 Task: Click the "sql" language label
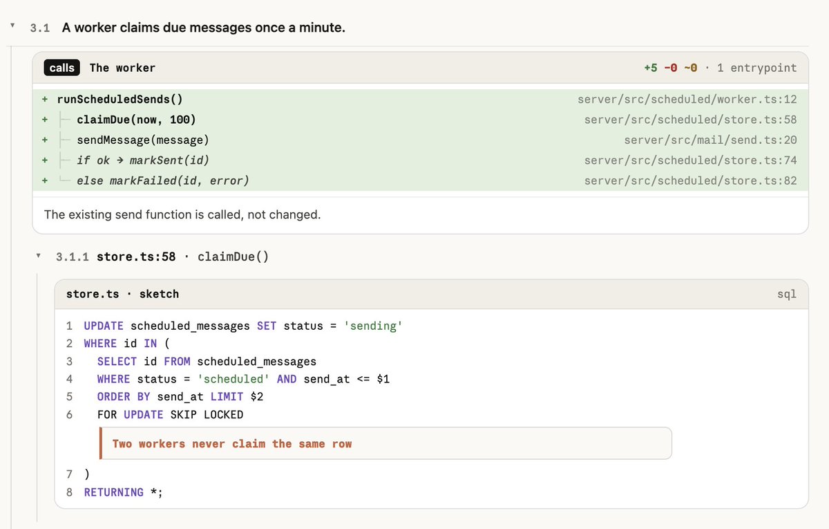tap(787, 294)
